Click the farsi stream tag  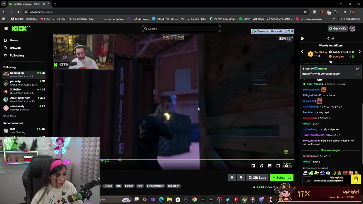140,186
